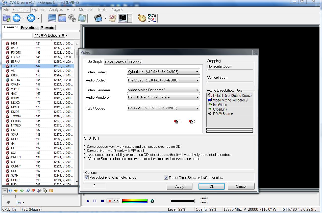The height and width of the screenshot is (213, 322).
Task: Click the window-with-graph toolbar icon
Action: (x=62, y=18)
